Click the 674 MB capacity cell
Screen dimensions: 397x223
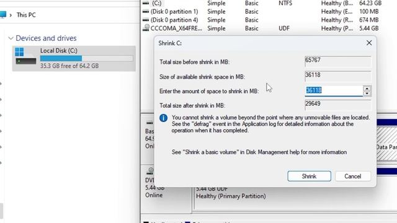(x=369, y=20)
